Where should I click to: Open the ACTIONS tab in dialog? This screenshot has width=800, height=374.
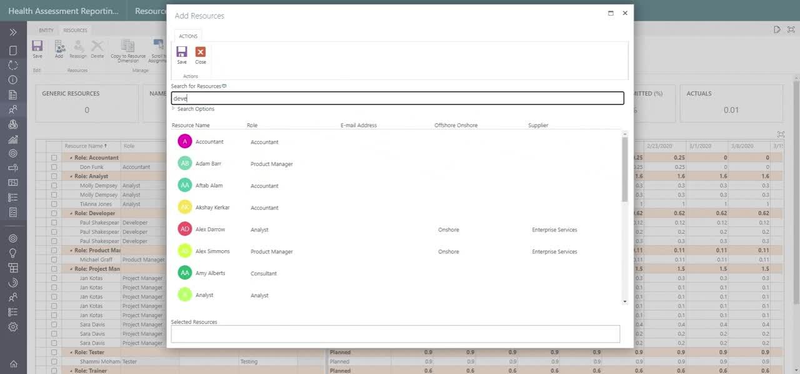[x=188, y=36]
